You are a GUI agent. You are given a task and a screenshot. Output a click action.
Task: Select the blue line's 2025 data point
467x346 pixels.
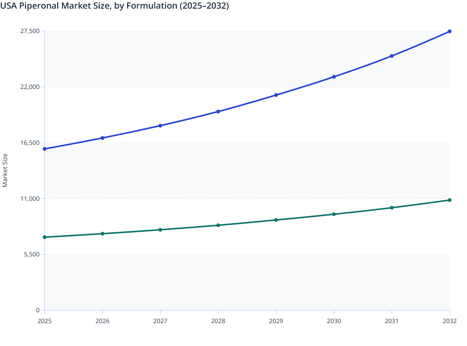point(44,149)
